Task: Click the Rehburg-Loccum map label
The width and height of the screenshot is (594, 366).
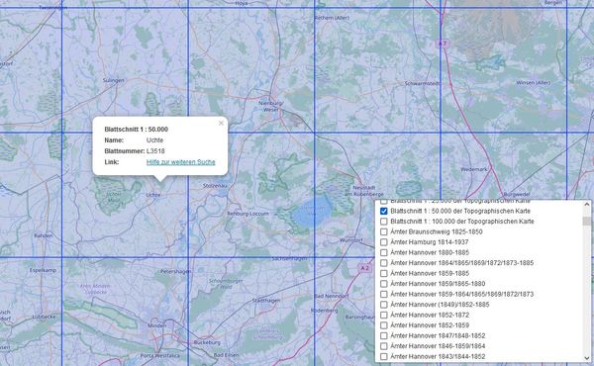Action: tap(247, 214)
